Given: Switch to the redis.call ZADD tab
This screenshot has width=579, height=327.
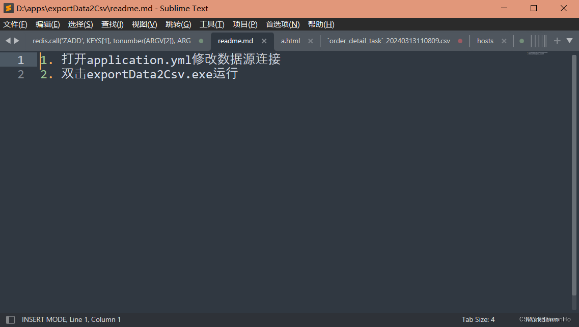Looking at the screenshot, I should [112, 41].
